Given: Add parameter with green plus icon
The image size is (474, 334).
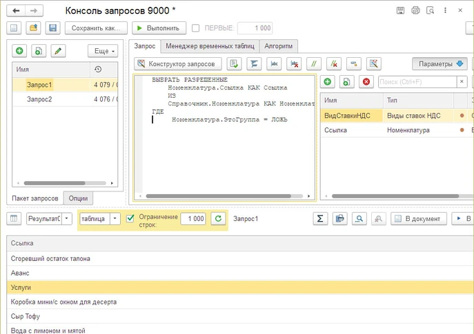Looking at the screenshot, I should 328,82.
